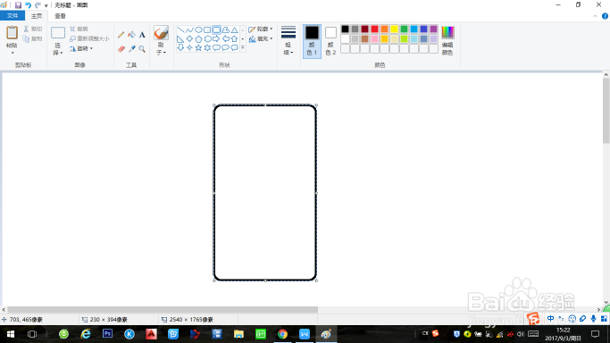Pick the purple color swatch
The width and height of the screenshot is (610, 343).
(433, 29)
